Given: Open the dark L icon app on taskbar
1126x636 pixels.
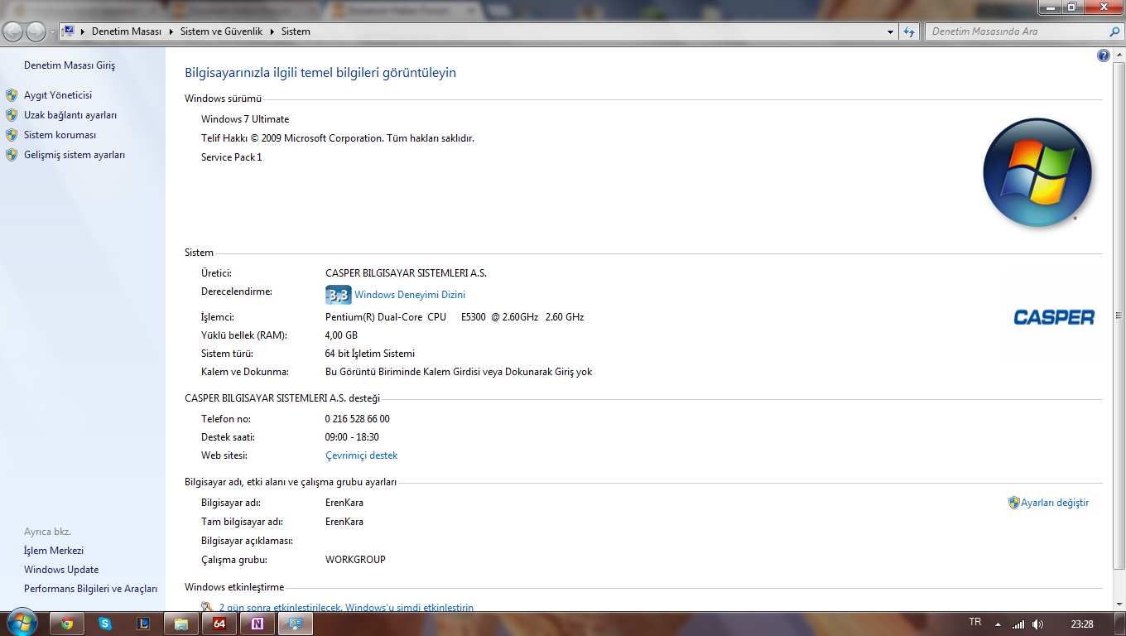Looking at the screenshot, I should (143, 624).
